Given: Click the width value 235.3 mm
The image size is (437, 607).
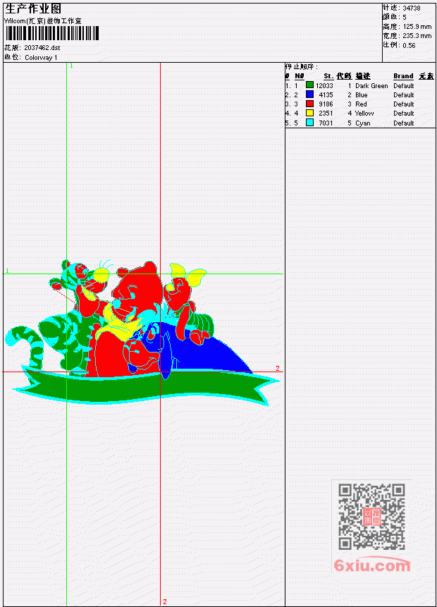Looking at the screenshot, I should click(x=417, y=36).
